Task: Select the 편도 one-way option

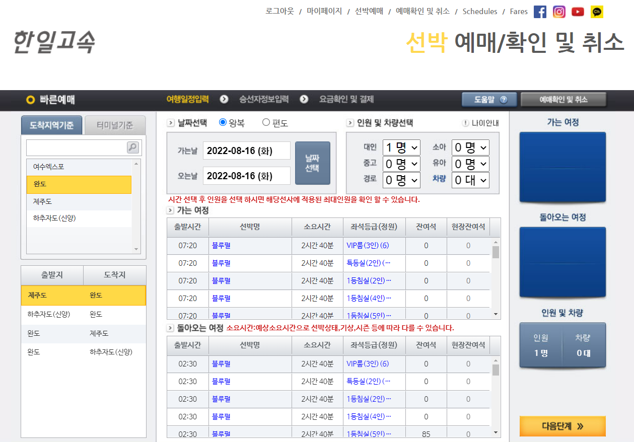Action: pos(266,122)
